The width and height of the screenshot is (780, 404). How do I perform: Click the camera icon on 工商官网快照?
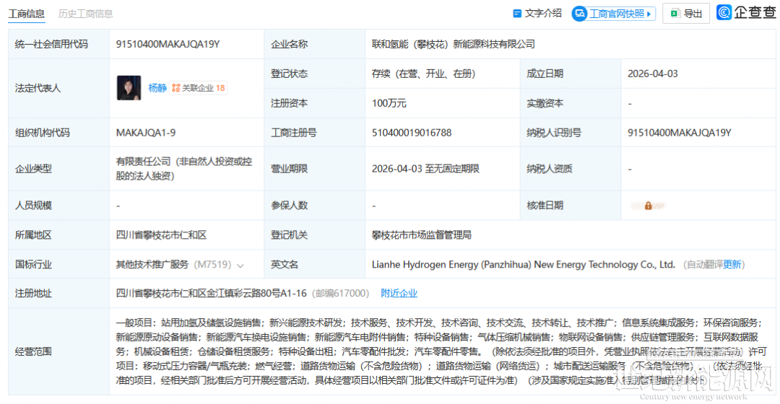click(x=580, y=14)
